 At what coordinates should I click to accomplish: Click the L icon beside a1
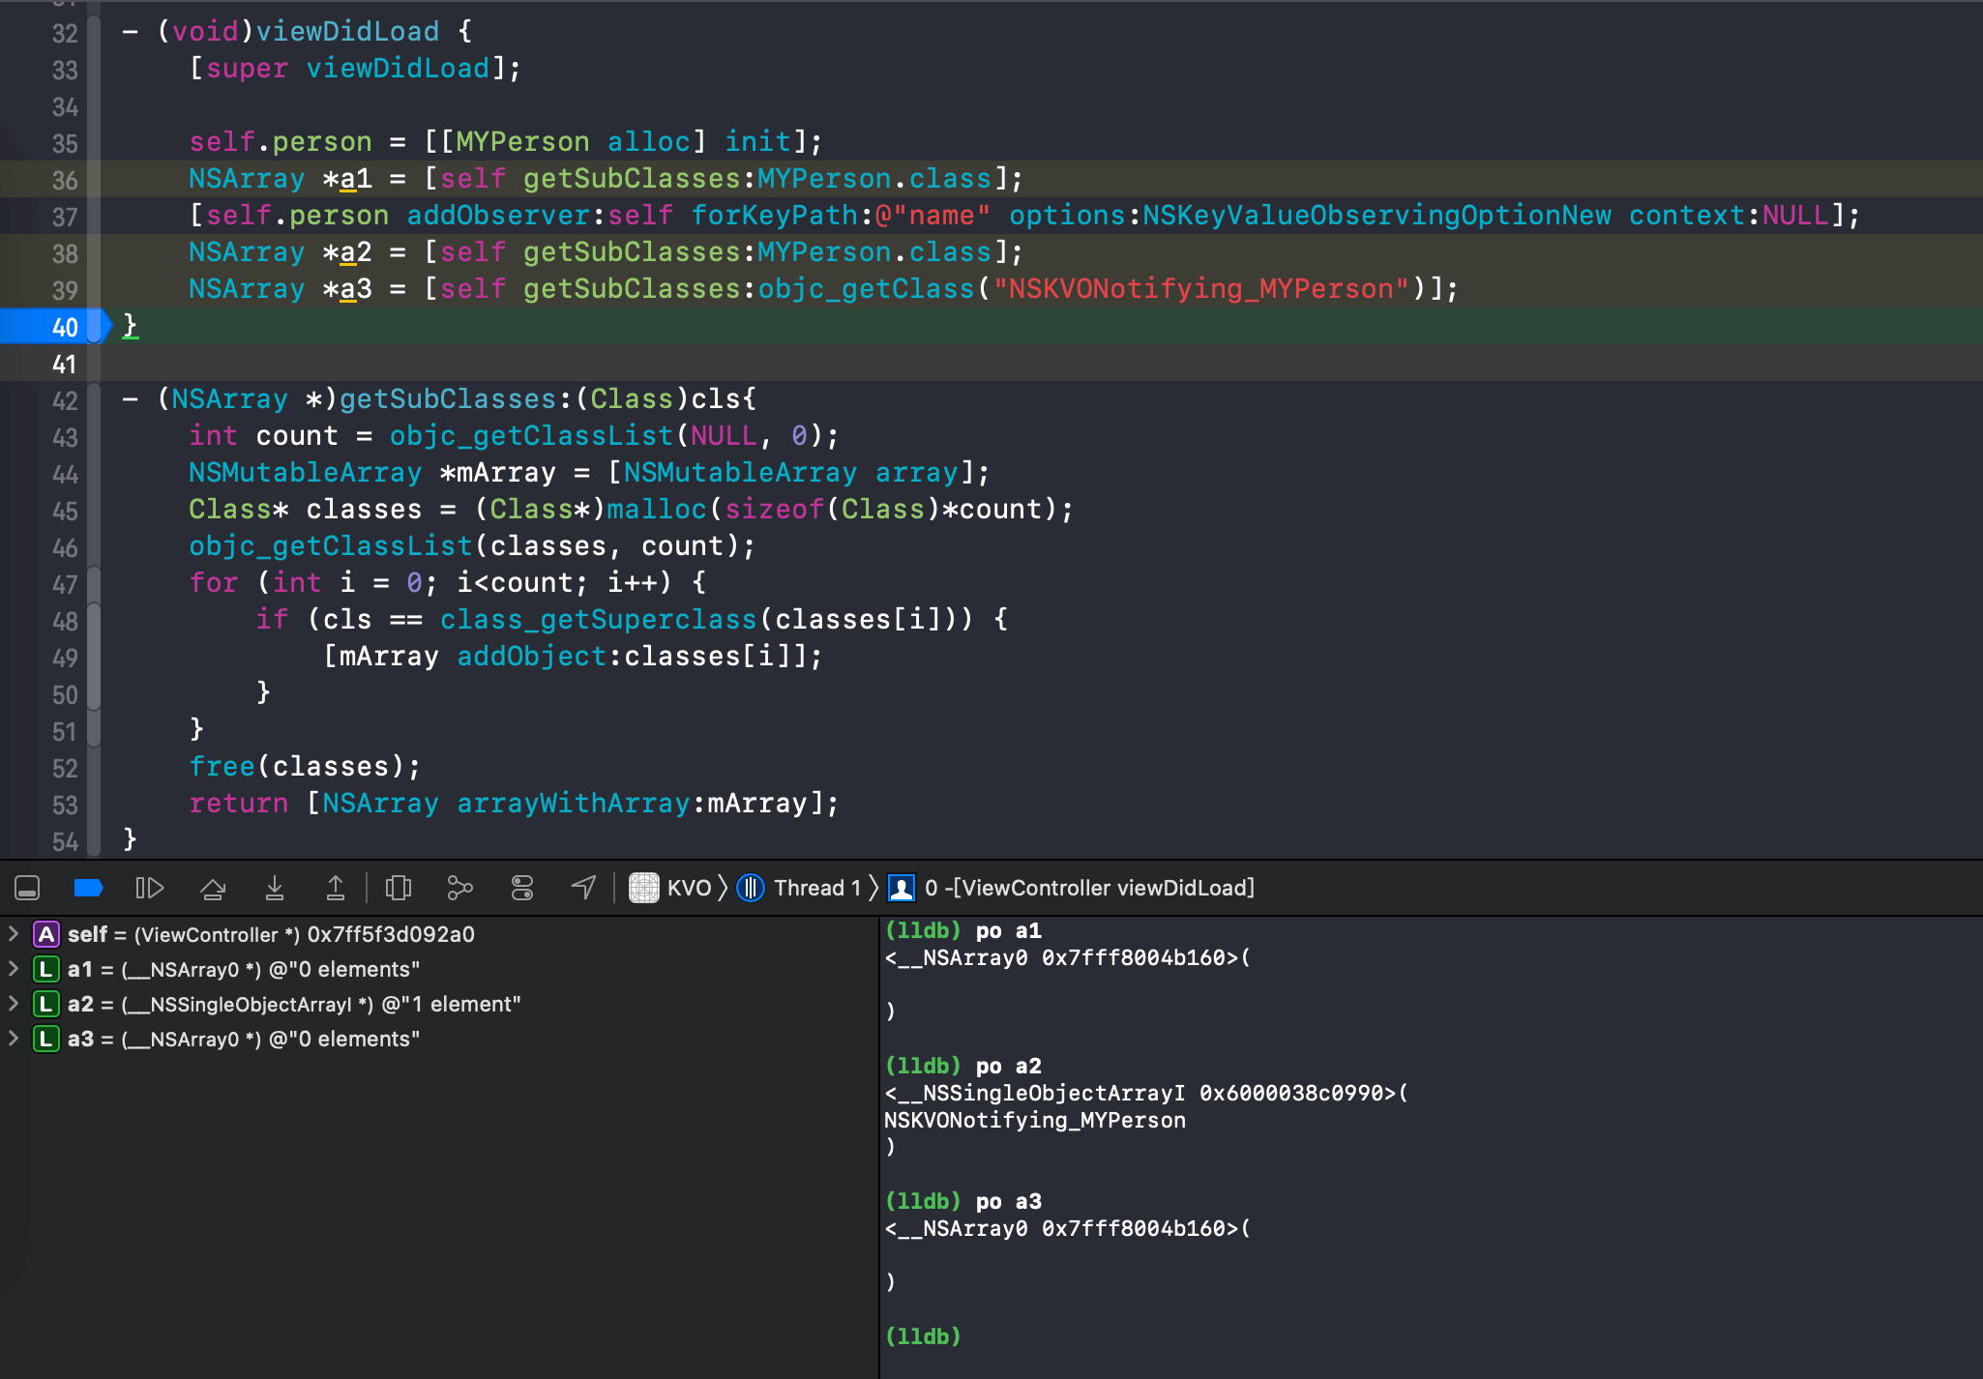click(45, 969)
